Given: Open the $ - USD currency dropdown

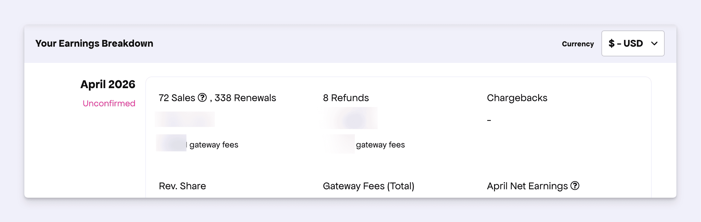Looking at the screenshot, I should (633, 43).
